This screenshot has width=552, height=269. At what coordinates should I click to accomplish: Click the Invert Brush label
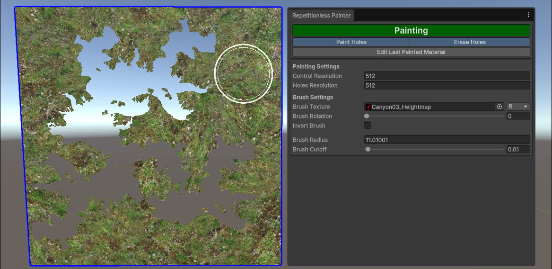pos(309,126)
